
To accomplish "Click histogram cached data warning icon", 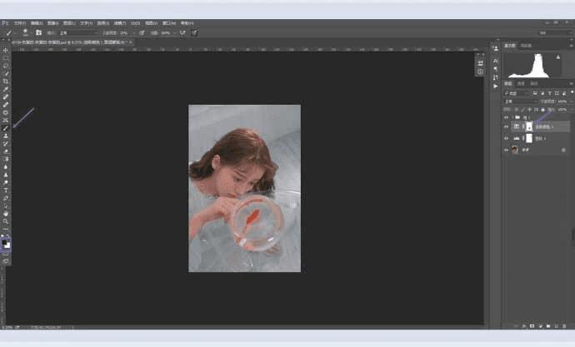I will [x=558, y=57].
